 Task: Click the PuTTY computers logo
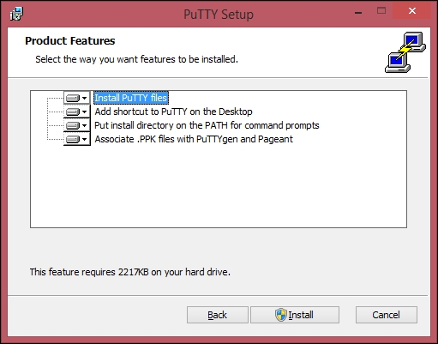click(405, 52)
